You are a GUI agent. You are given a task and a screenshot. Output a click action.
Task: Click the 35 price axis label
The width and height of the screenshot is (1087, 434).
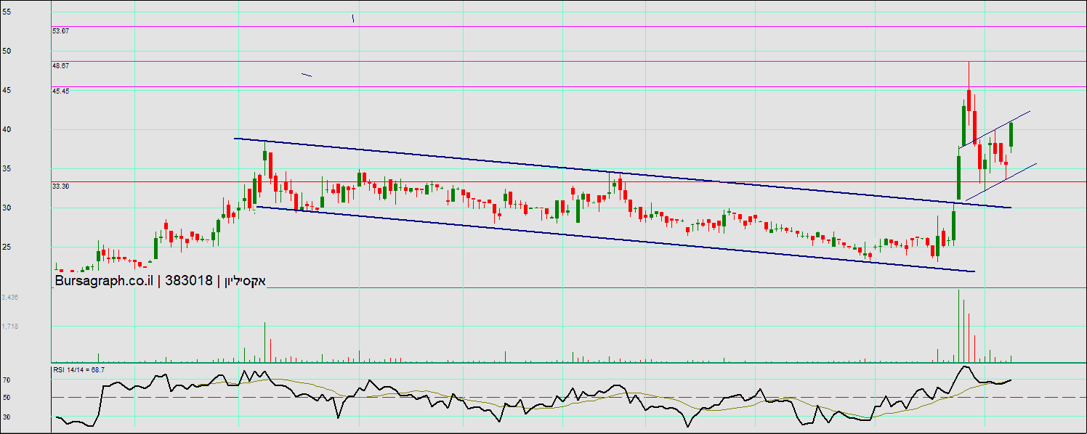[x=7, y=168]
